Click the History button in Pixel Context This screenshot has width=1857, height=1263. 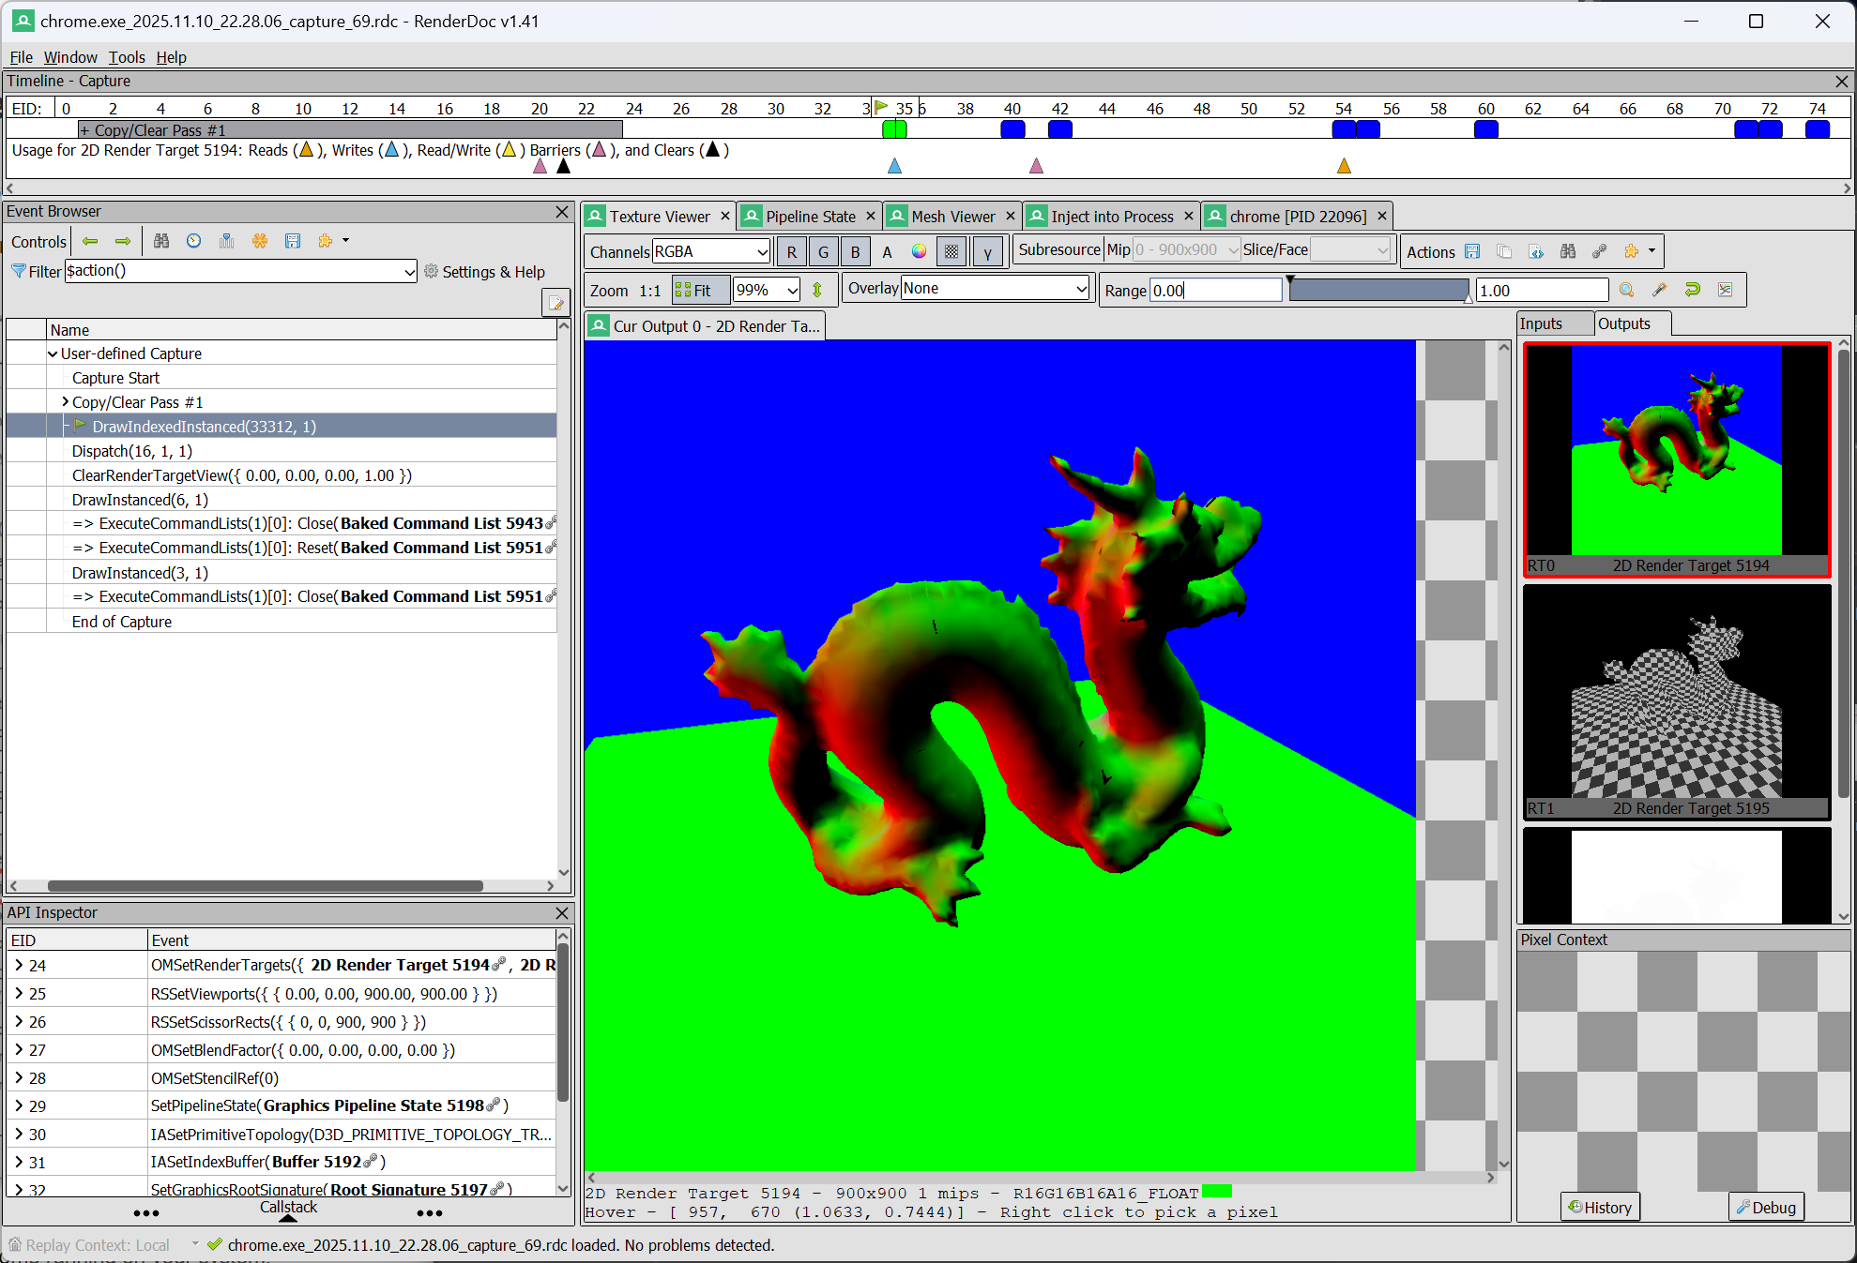pos(1600,1207)
